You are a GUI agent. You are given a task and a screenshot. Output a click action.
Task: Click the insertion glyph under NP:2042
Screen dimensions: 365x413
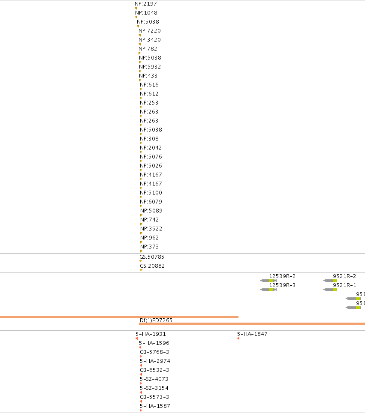141,152
